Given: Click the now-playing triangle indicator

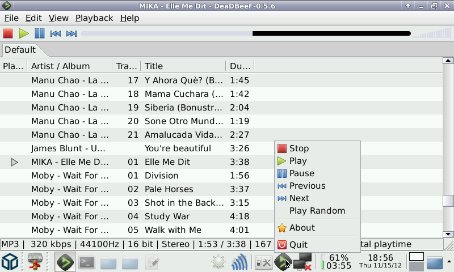Looking at the screenshot, I should [x=14, y=162].
